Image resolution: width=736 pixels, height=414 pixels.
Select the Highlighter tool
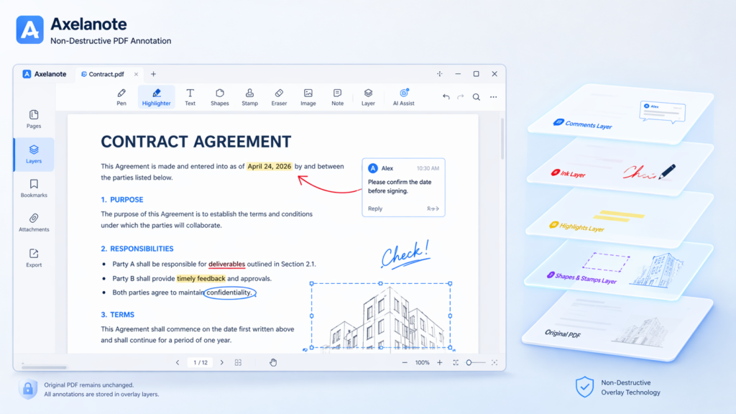tap(156, 96)
